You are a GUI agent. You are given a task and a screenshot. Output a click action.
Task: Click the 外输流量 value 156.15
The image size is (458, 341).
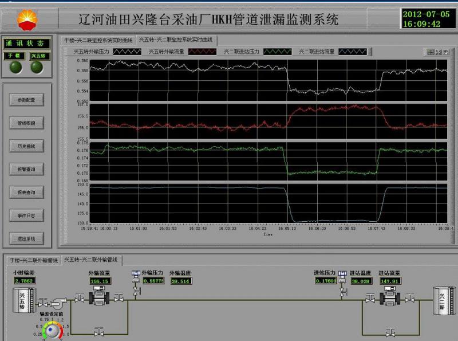click(x=100, y=281)
